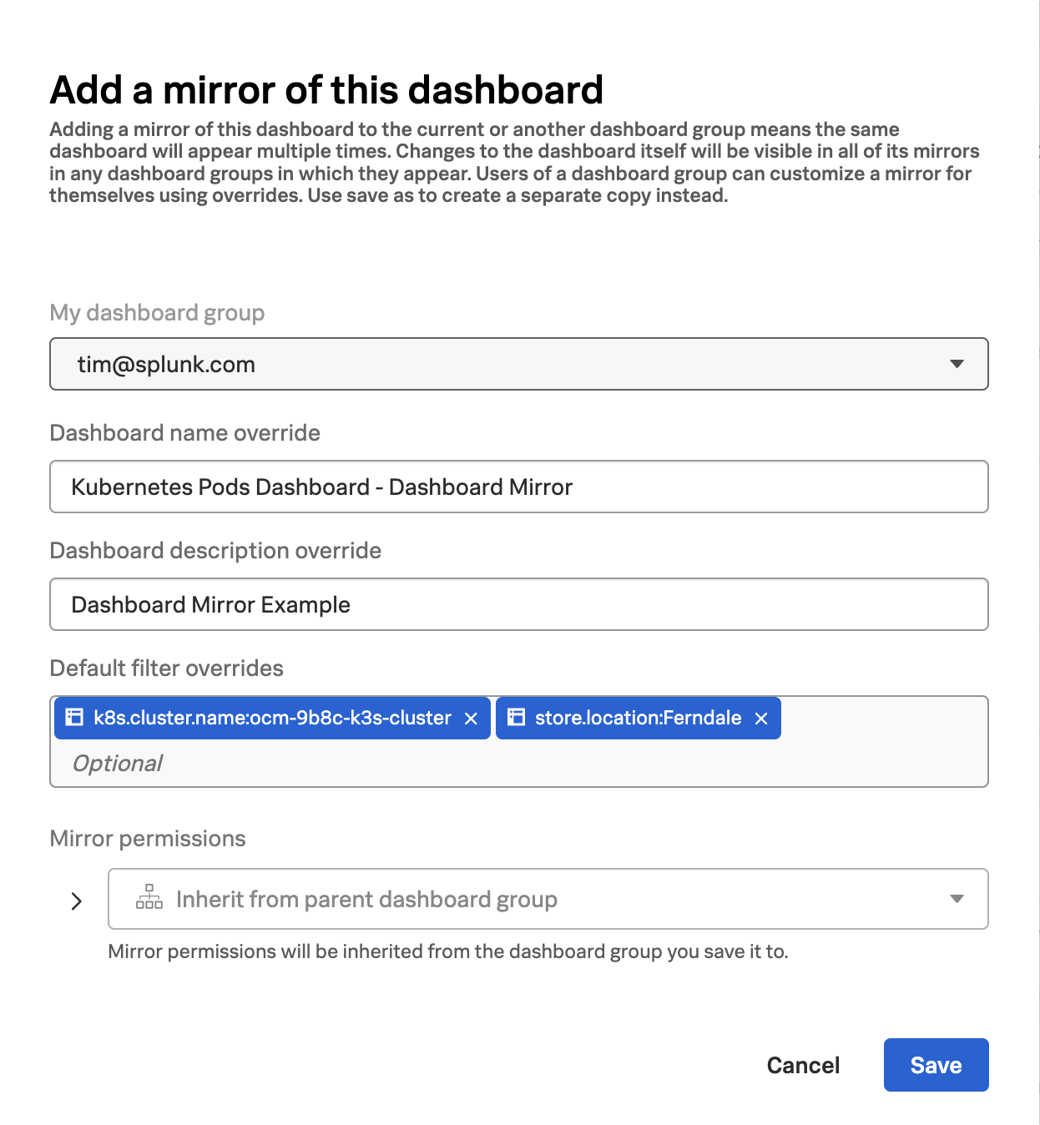Click the caret icon on the dashboard group selector
Screen dimensions: 1040x1125
(957, 364)
